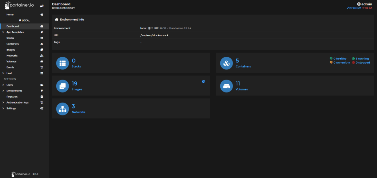377x178 pixels.
Task: Click the images pie chart icon
Action: coord(204,81)
